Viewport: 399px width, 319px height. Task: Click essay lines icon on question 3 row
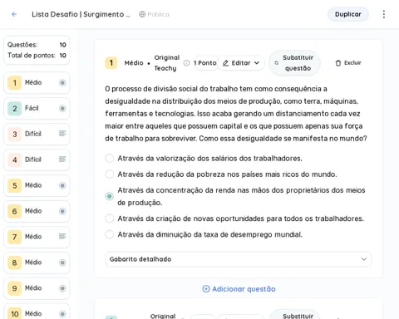62,134
